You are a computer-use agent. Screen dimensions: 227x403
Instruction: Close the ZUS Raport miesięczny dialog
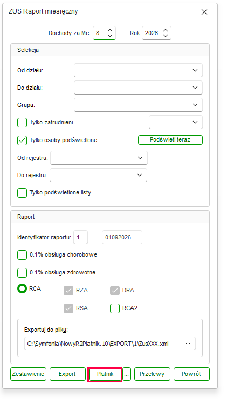point(204,12)
